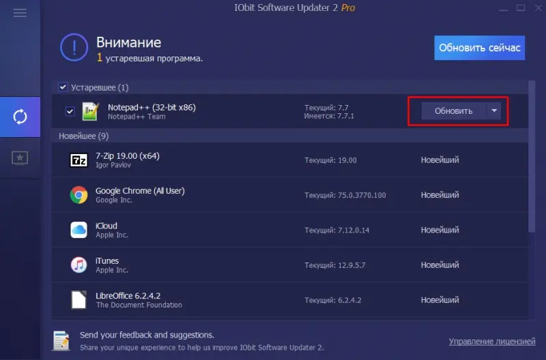Open the Управление лицензией link
This screenshot has width=546, height=360.
pos(492,342)
